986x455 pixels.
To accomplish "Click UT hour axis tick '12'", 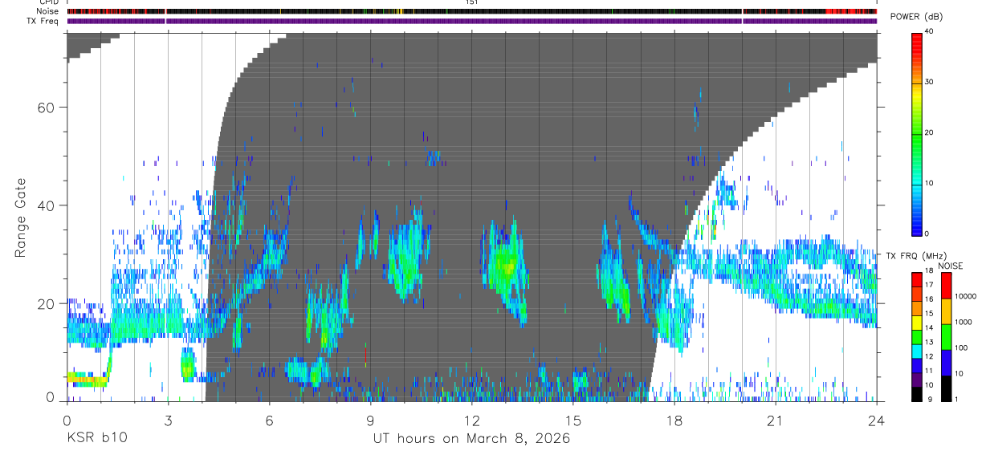I will click(471, 420).
